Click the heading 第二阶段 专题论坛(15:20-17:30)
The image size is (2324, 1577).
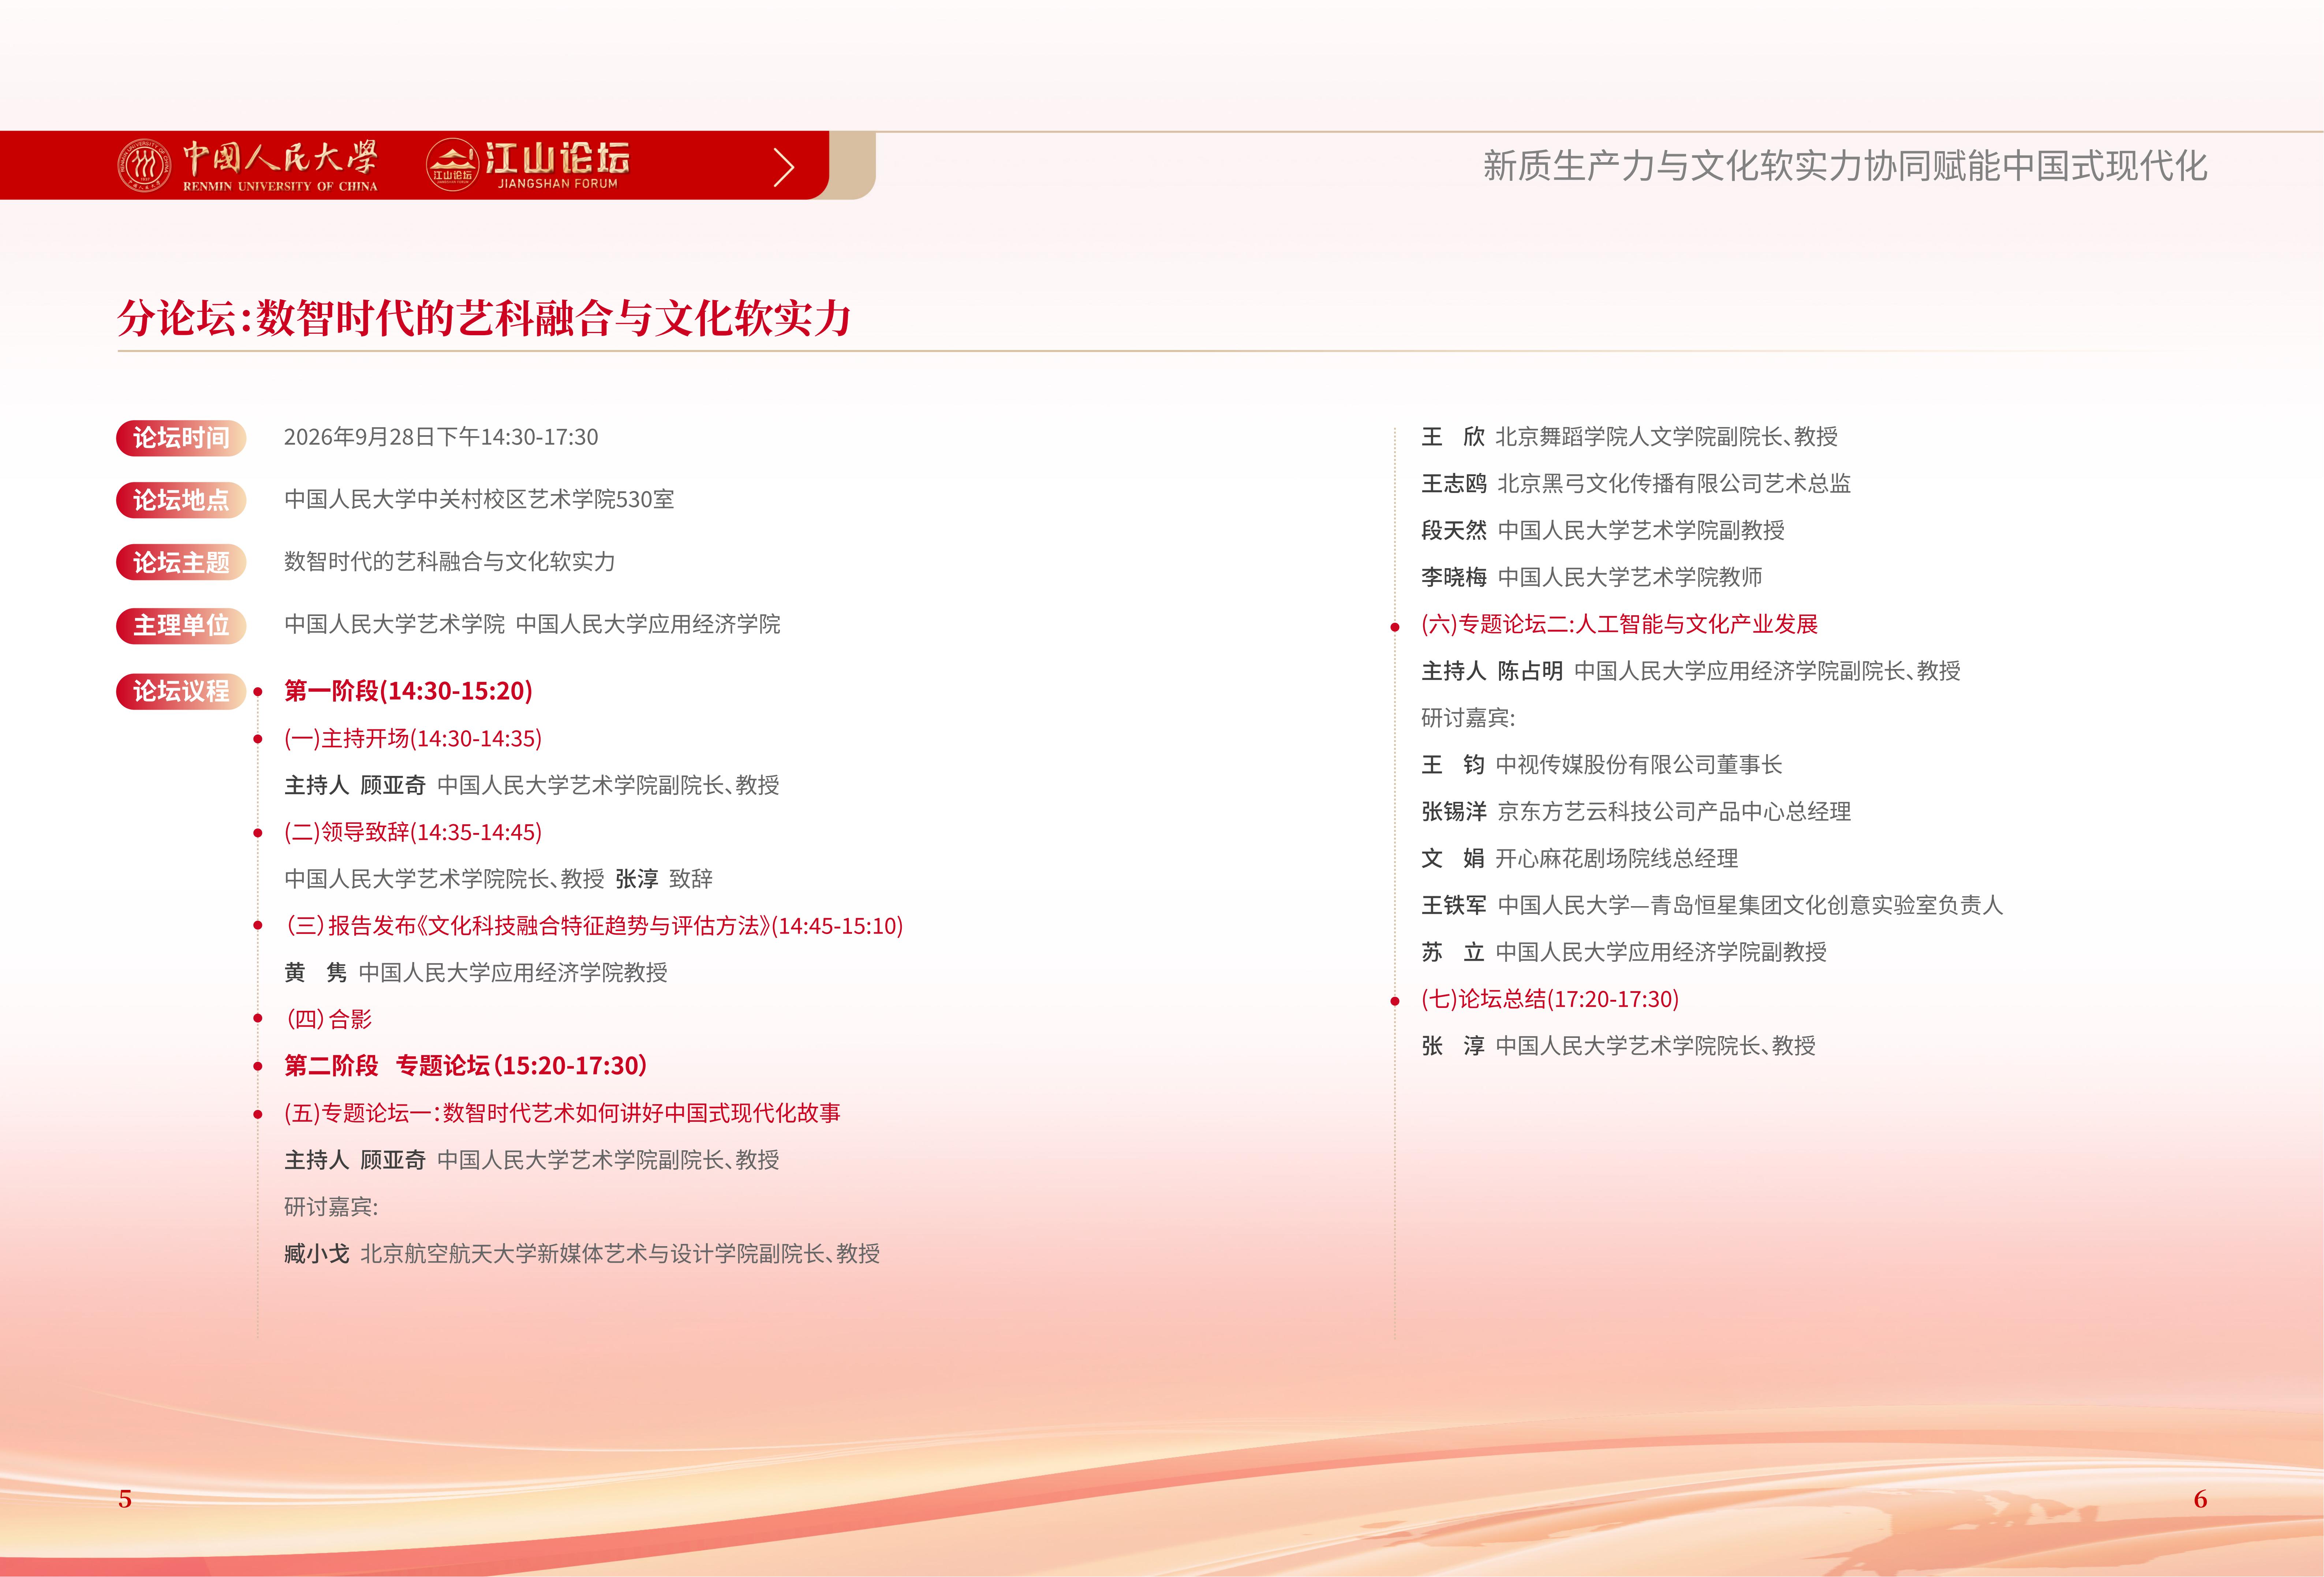click(x=466, y=1066)
